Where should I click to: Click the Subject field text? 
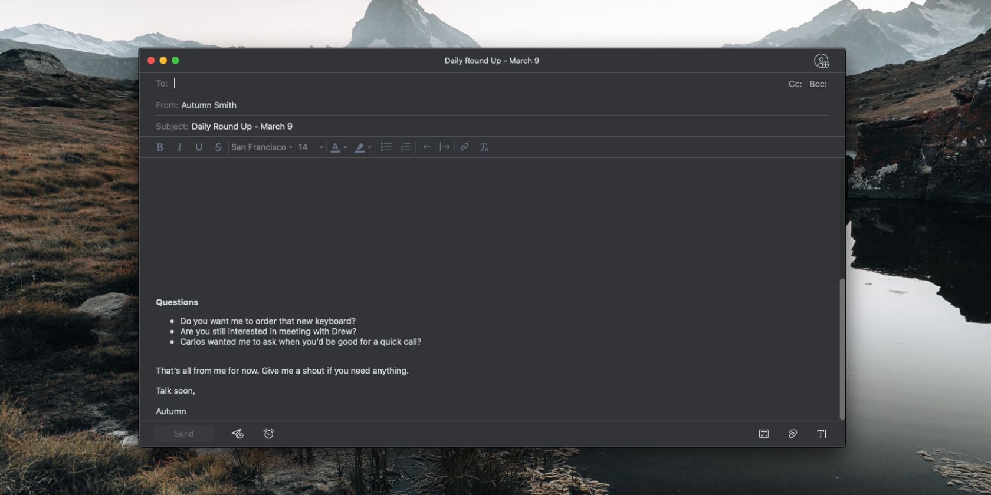tap(242, 127)
